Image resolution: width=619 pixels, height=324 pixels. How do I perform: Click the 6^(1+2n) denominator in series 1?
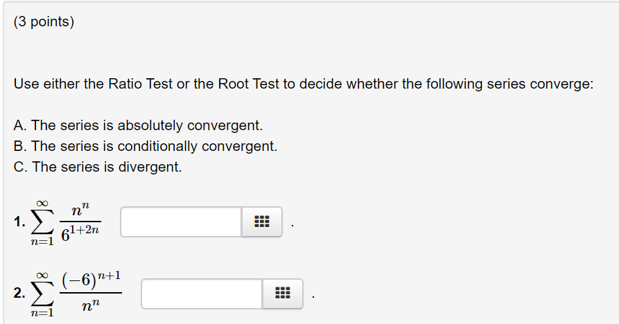click(80, 233)
